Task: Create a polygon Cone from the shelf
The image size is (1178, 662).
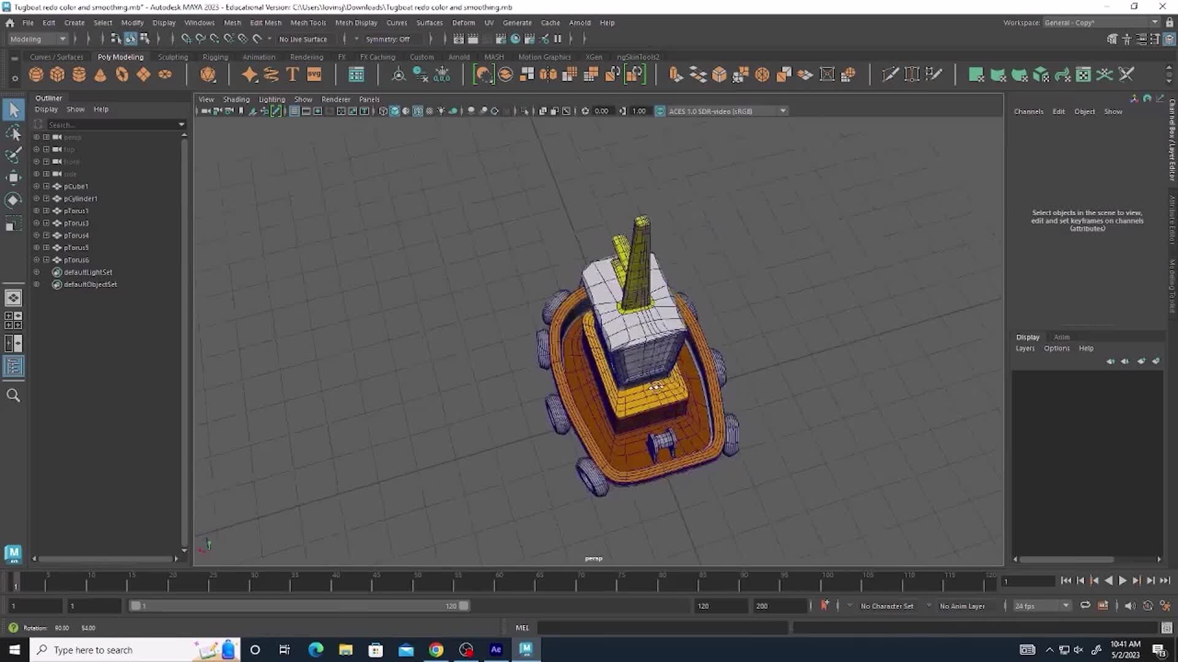Action: pyautogui.click(x=100, y=74)
